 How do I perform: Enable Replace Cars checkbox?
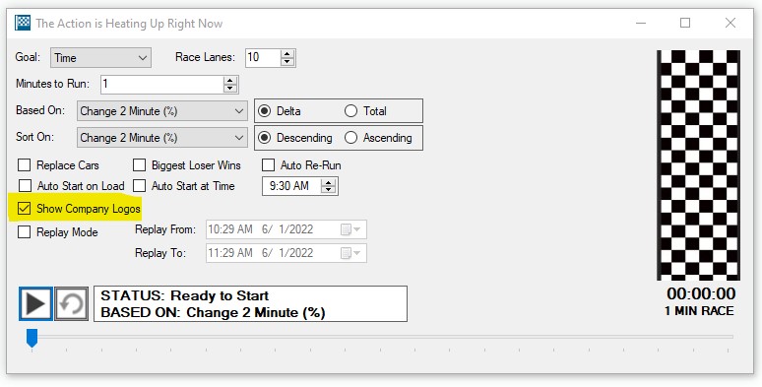click(x=24, y=165)
